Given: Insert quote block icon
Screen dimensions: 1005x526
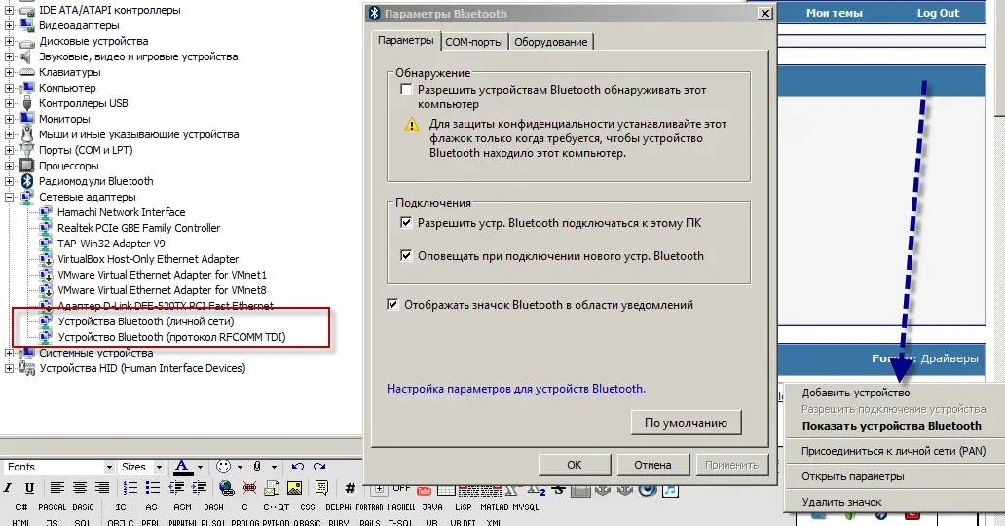Looking at the screenshot, I should click(x=321, y=488).
